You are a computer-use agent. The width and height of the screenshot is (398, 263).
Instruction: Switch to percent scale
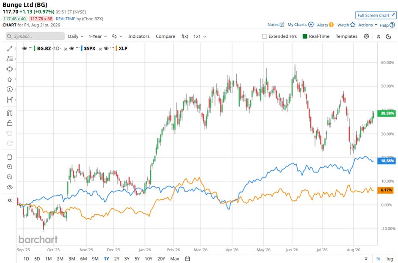[378, 259]
